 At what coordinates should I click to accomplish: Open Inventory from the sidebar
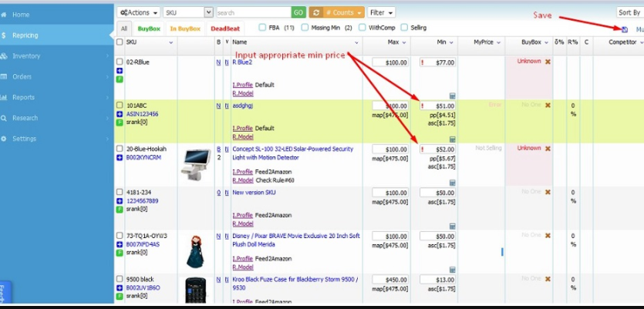click(x=26, y=56)
